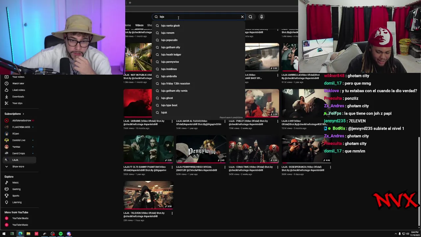Choose suggestion 'laja umbrella'

(x=199, y=76)
